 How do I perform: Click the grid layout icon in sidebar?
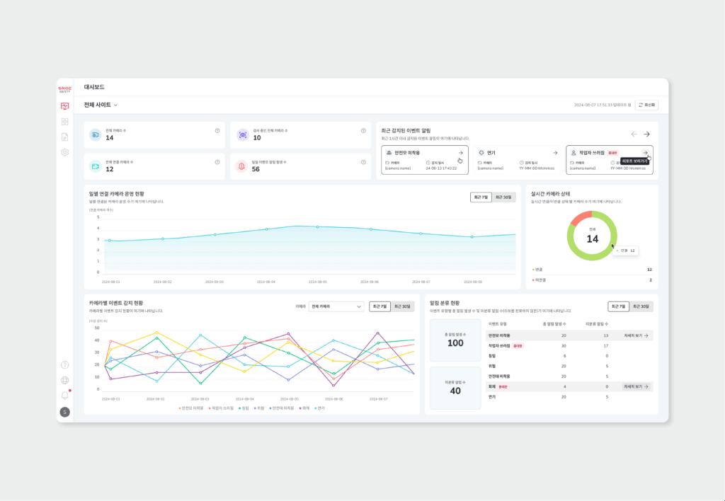(64, 122)
